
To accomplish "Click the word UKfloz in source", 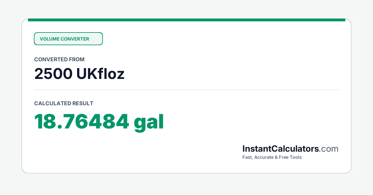I will (x=100, y=74).
